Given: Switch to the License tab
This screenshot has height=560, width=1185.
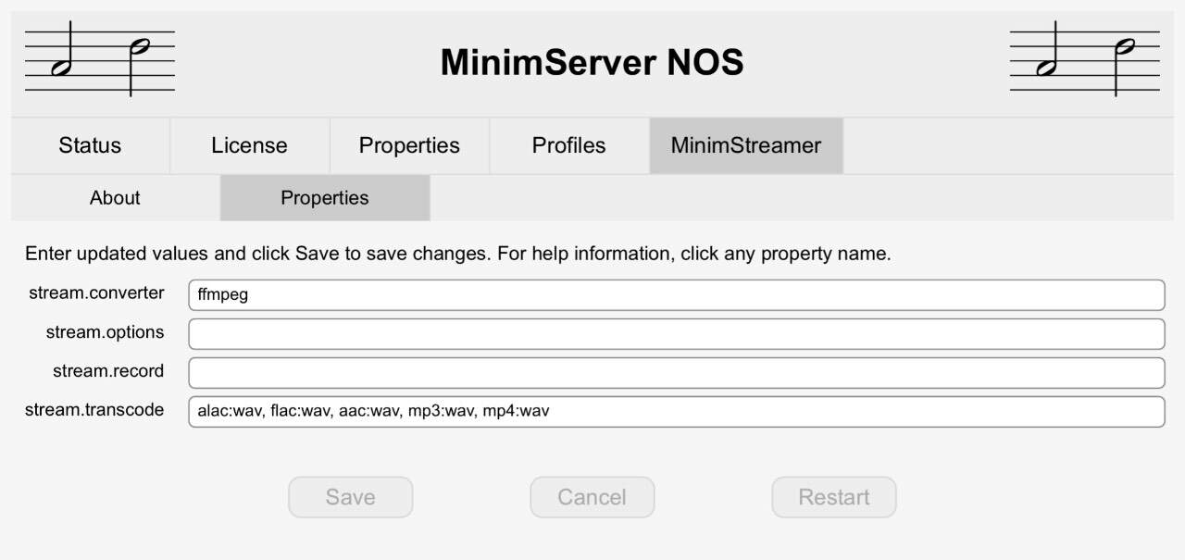Looking at the screenshot, I should point(249,145).
